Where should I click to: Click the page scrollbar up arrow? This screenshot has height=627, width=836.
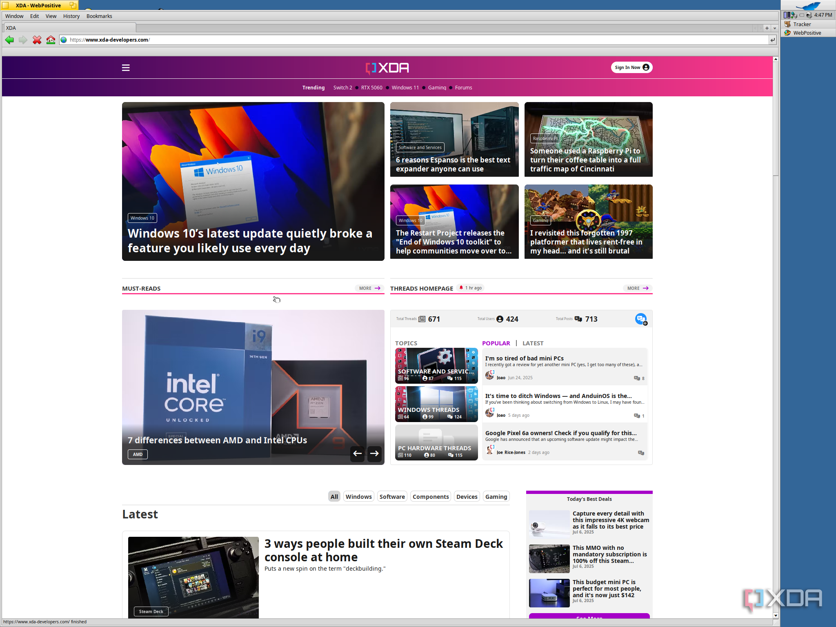coord(776,60)
